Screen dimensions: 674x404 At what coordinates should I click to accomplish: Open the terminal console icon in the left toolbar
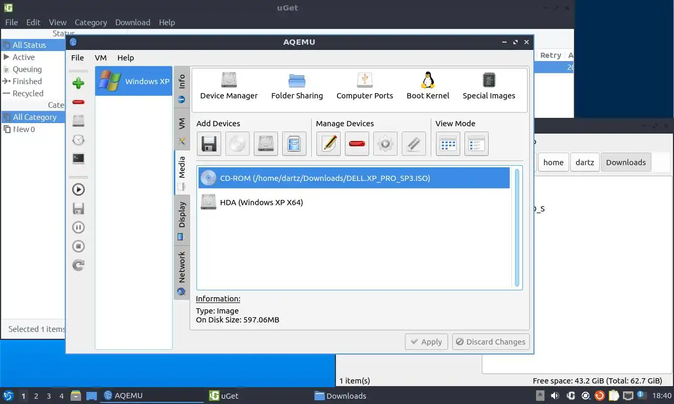[x=78, y=158]
